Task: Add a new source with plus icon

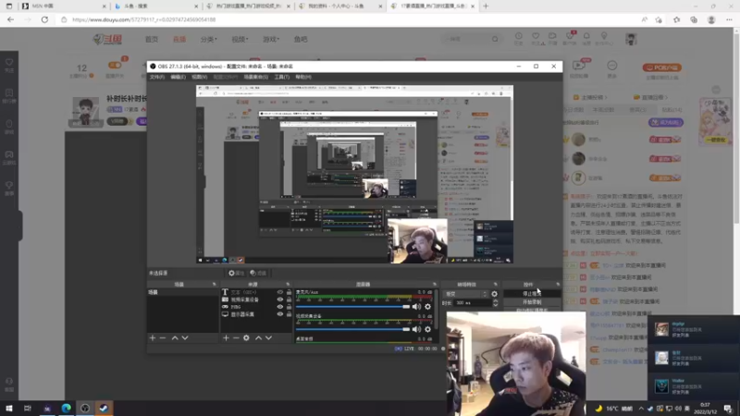Action: [226, 337]
